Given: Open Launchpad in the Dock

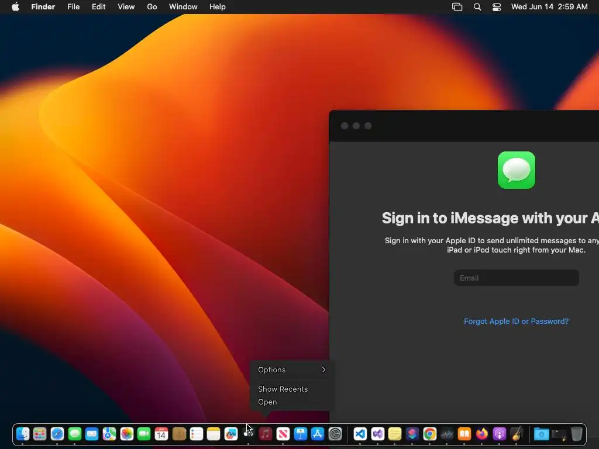Looking at the screenshot, I should coord(40,434).
